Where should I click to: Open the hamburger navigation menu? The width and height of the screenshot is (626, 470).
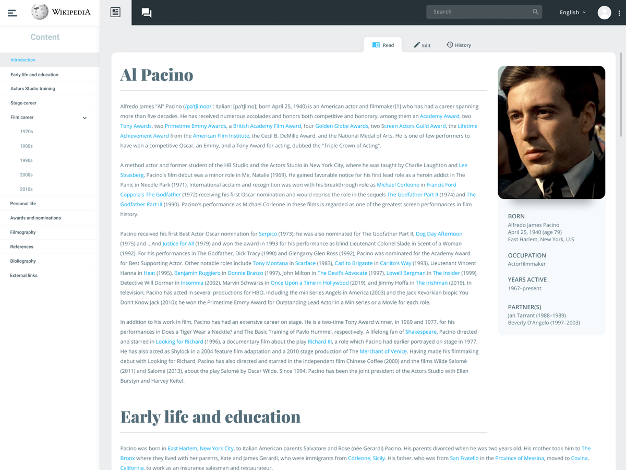coord(12,12)
